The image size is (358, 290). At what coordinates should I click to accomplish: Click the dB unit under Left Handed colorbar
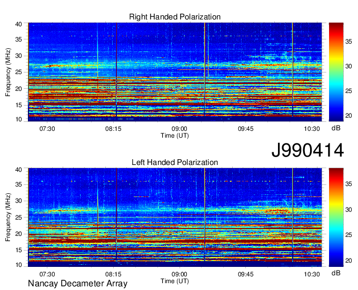[336, 273]
